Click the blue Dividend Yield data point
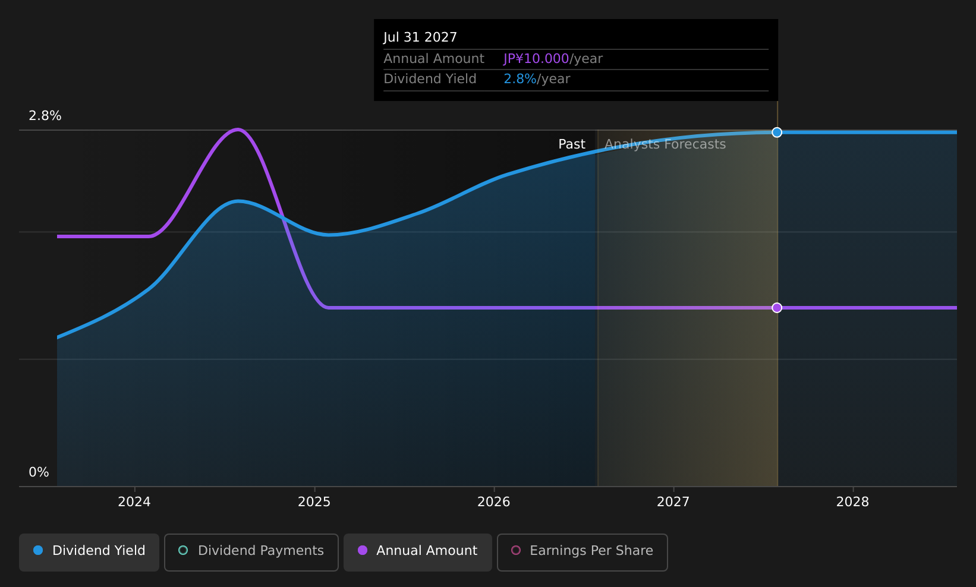This screenshot has width=976, height=587. point(777,132)
